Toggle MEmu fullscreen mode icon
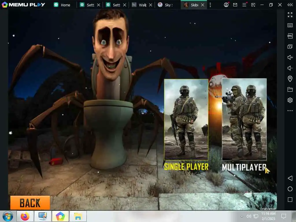Screen dimensions: 296x222 [290, 15]
